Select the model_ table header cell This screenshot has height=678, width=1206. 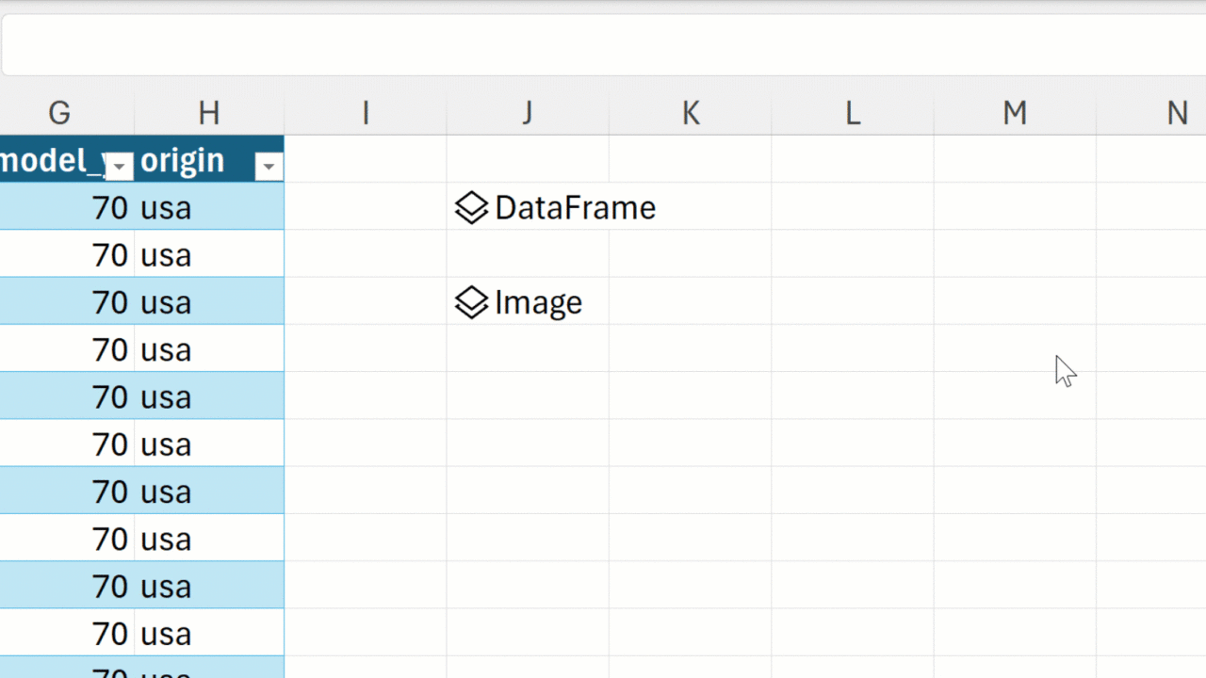52,161
